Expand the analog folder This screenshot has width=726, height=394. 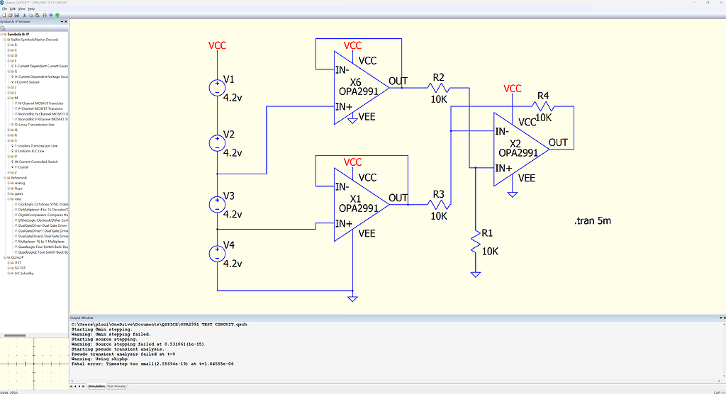click(x=9, y=183)
